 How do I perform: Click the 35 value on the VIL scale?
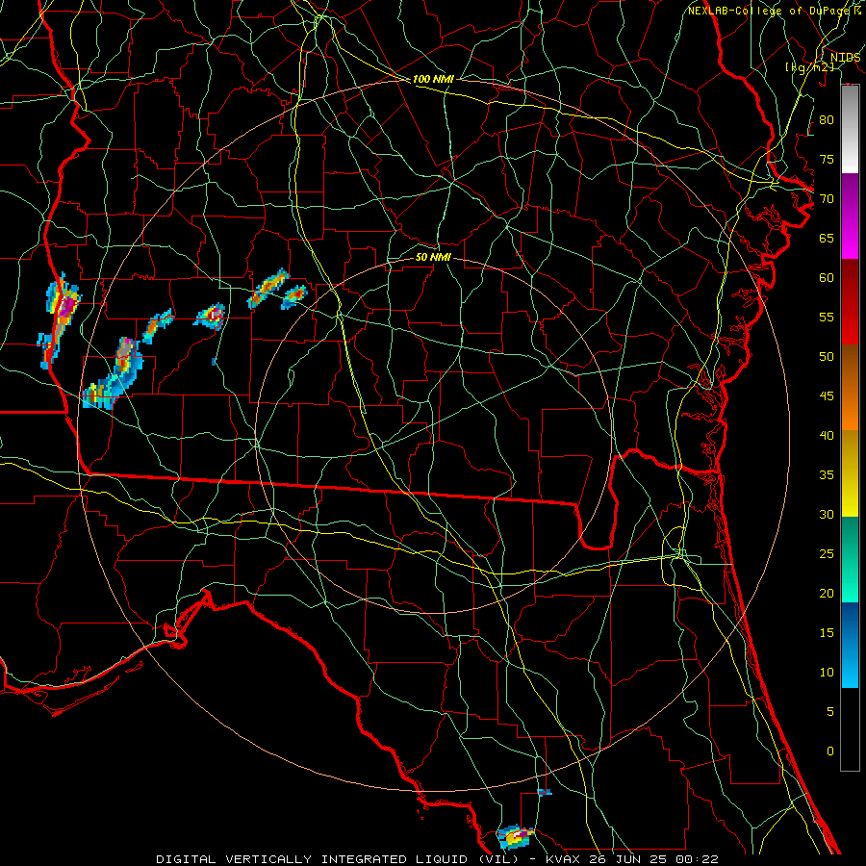[x=827, y=475]
